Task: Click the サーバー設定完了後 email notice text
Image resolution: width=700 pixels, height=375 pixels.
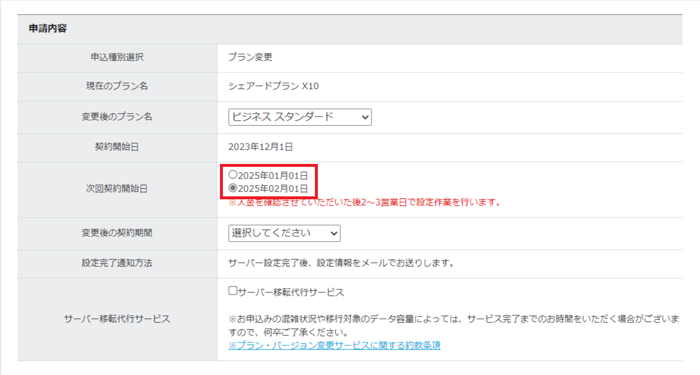Action: (341, 264)
